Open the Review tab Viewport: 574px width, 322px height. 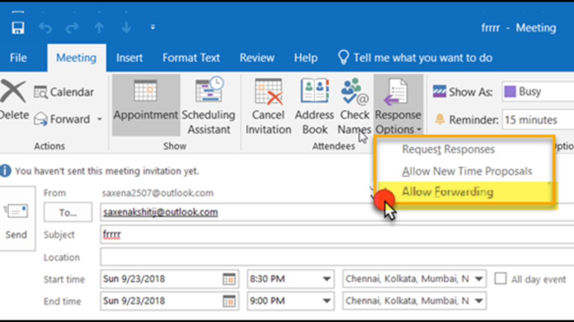(257, 58)
